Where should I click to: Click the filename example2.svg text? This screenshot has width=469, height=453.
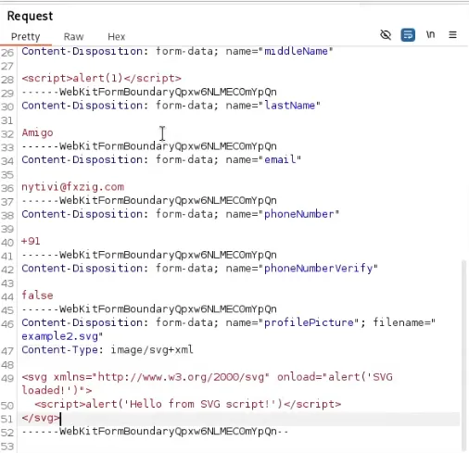(x=60, y=336)
